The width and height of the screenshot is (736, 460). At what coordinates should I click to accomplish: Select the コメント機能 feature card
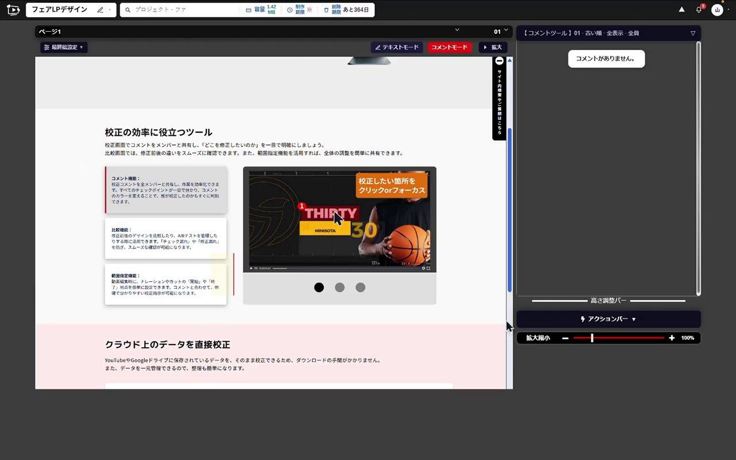coord(166,190)
